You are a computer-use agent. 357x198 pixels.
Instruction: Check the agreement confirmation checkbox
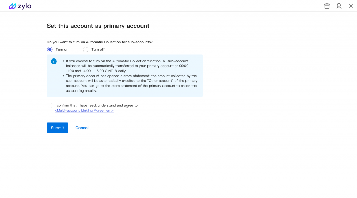pyautogui.click(x=50, y=105)
